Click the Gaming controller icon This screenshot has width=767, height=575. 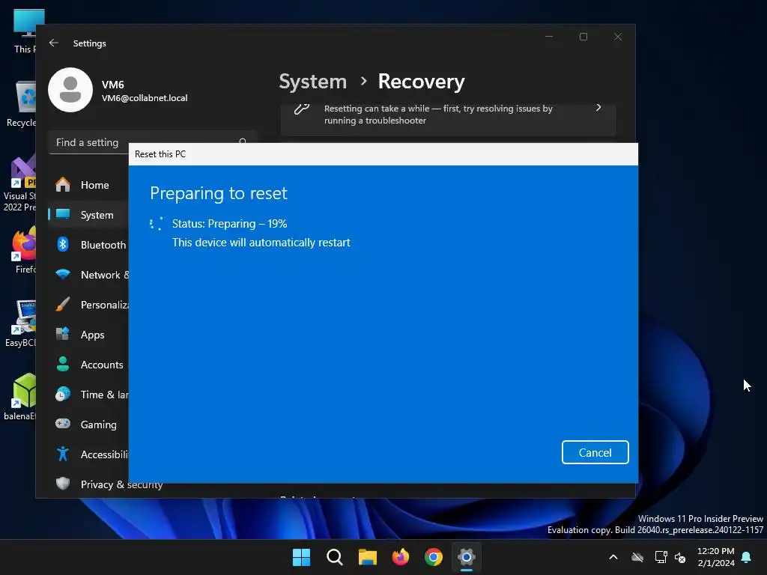click(x=63, y=424)
